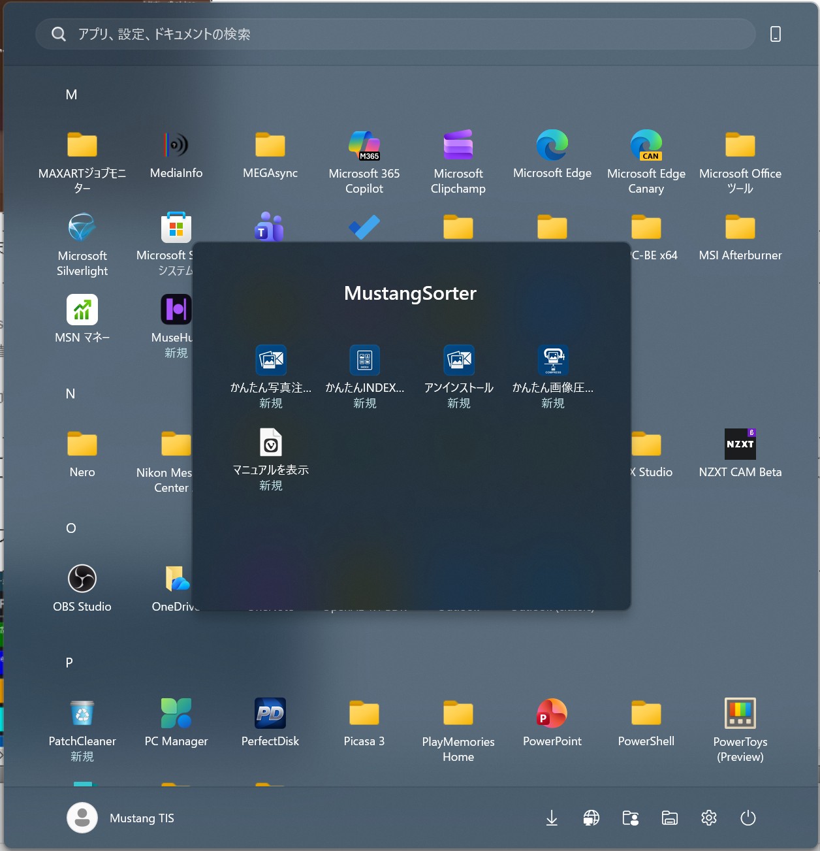Open Settings gear in bottom bar
820x851 pixels.
709,818
